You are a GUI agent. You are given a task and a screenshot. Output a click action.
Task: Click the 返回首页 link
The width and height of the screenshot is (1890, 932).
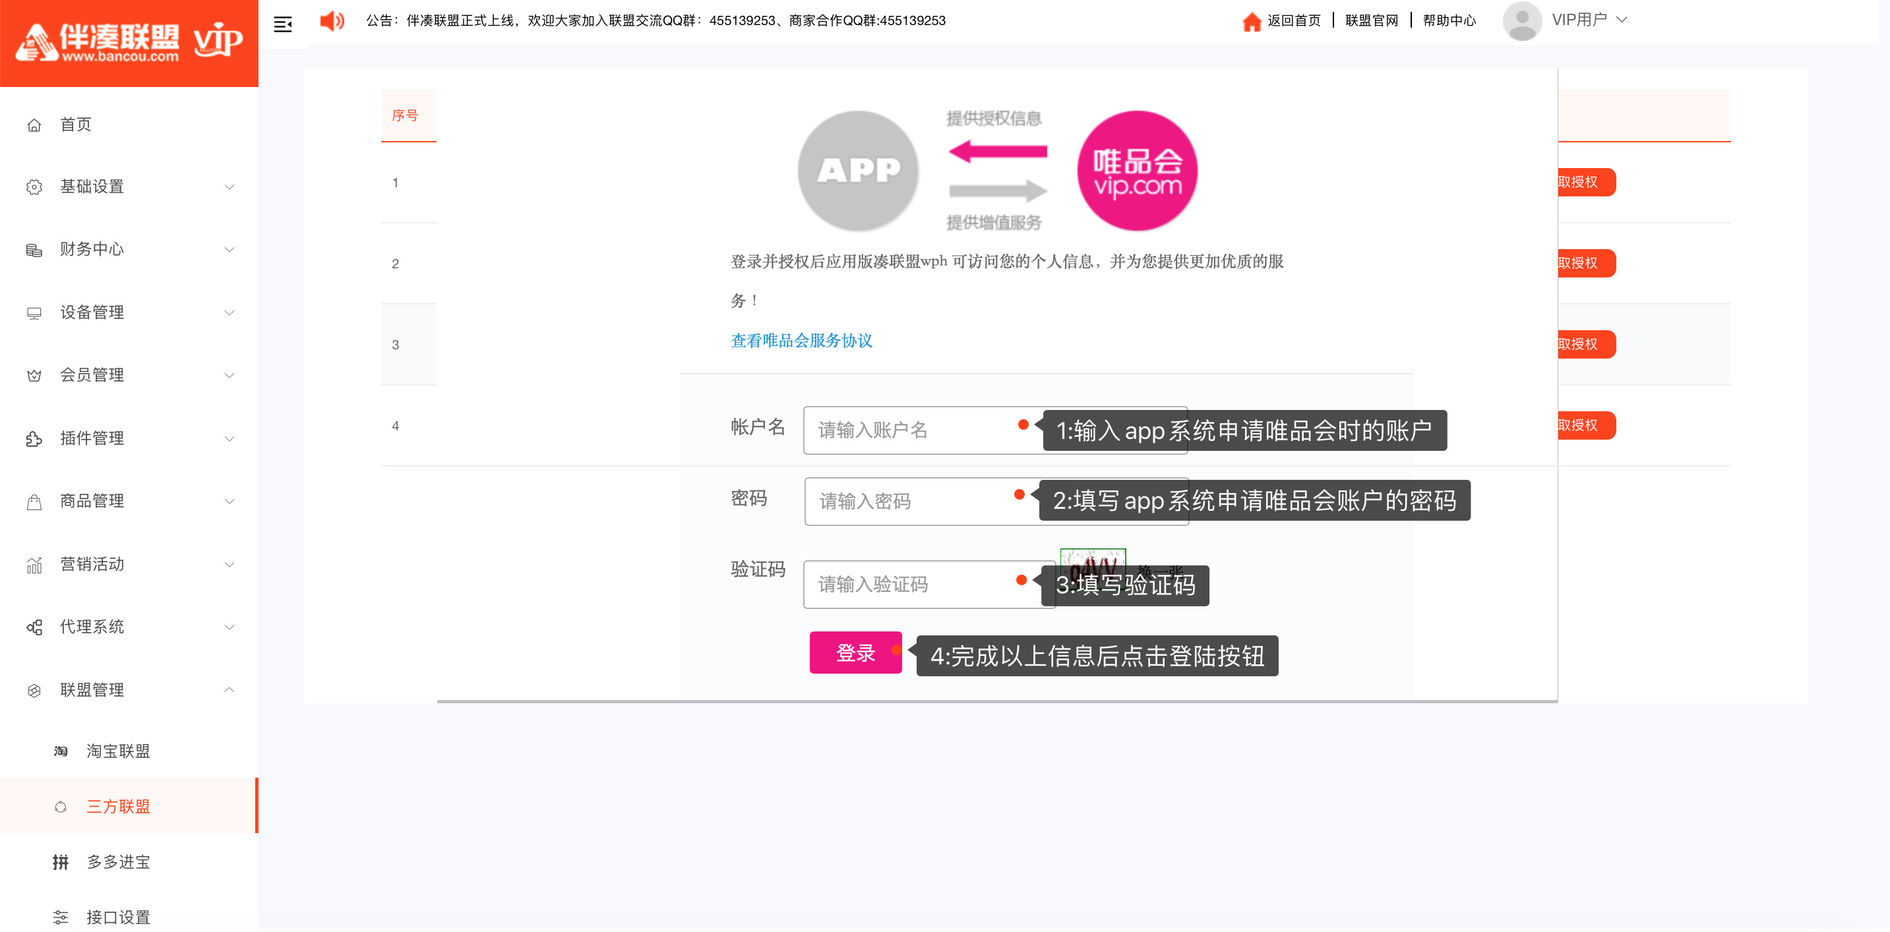[1293, 20]
